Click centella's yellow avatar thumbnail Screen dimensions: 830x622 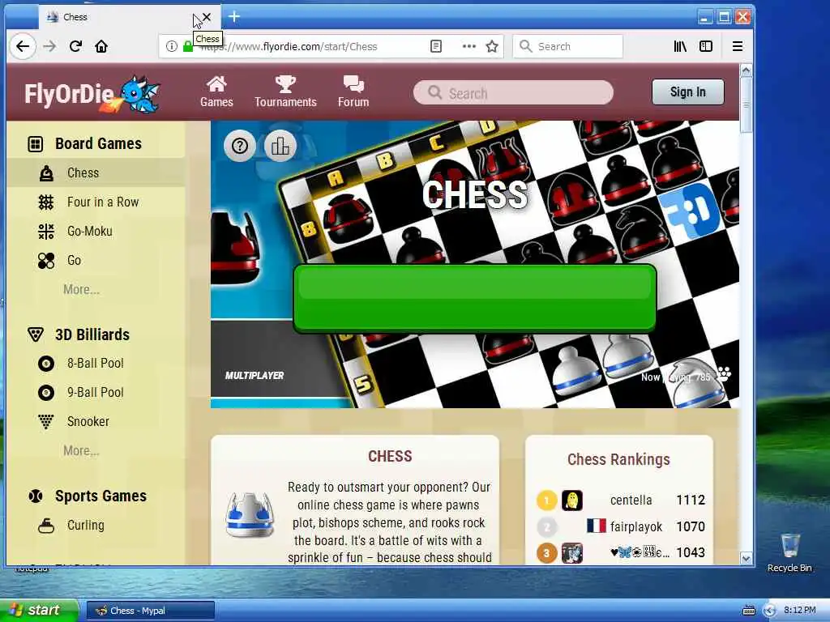[571, 501]
